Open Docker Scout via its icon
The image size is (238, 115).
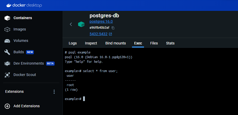[7, 75]
